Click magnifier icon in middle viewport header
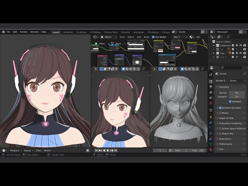The height and width of the screenshot is (186, 248). pyautogui.click(x=143, y=69)
